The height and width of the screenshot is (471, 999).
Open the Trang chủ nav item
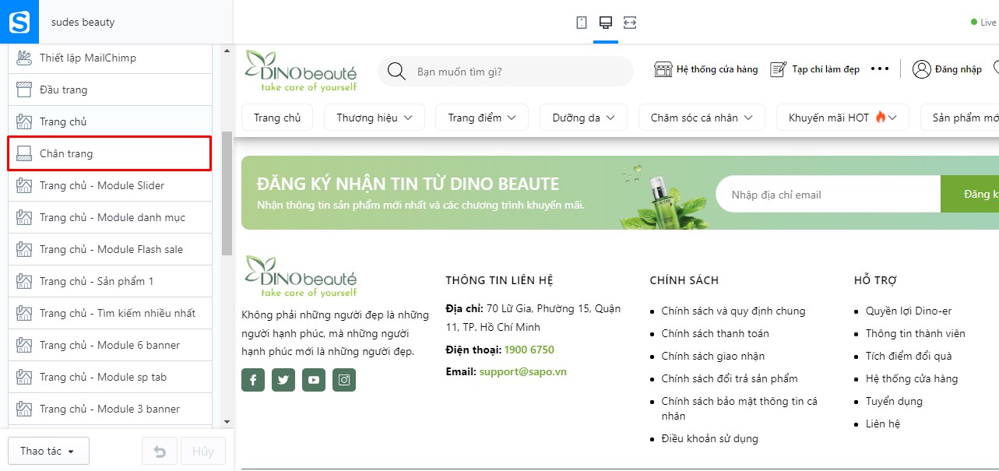coord(278,118)
